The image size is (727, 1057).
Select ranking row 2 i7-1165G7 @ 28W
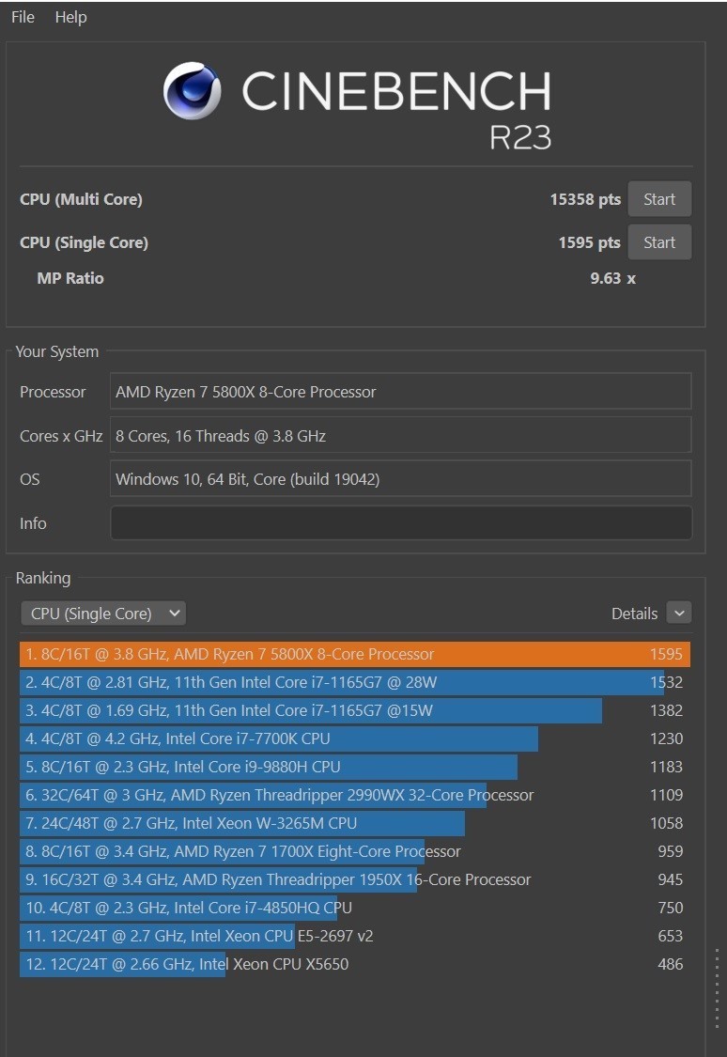click(x=355, y=682)
